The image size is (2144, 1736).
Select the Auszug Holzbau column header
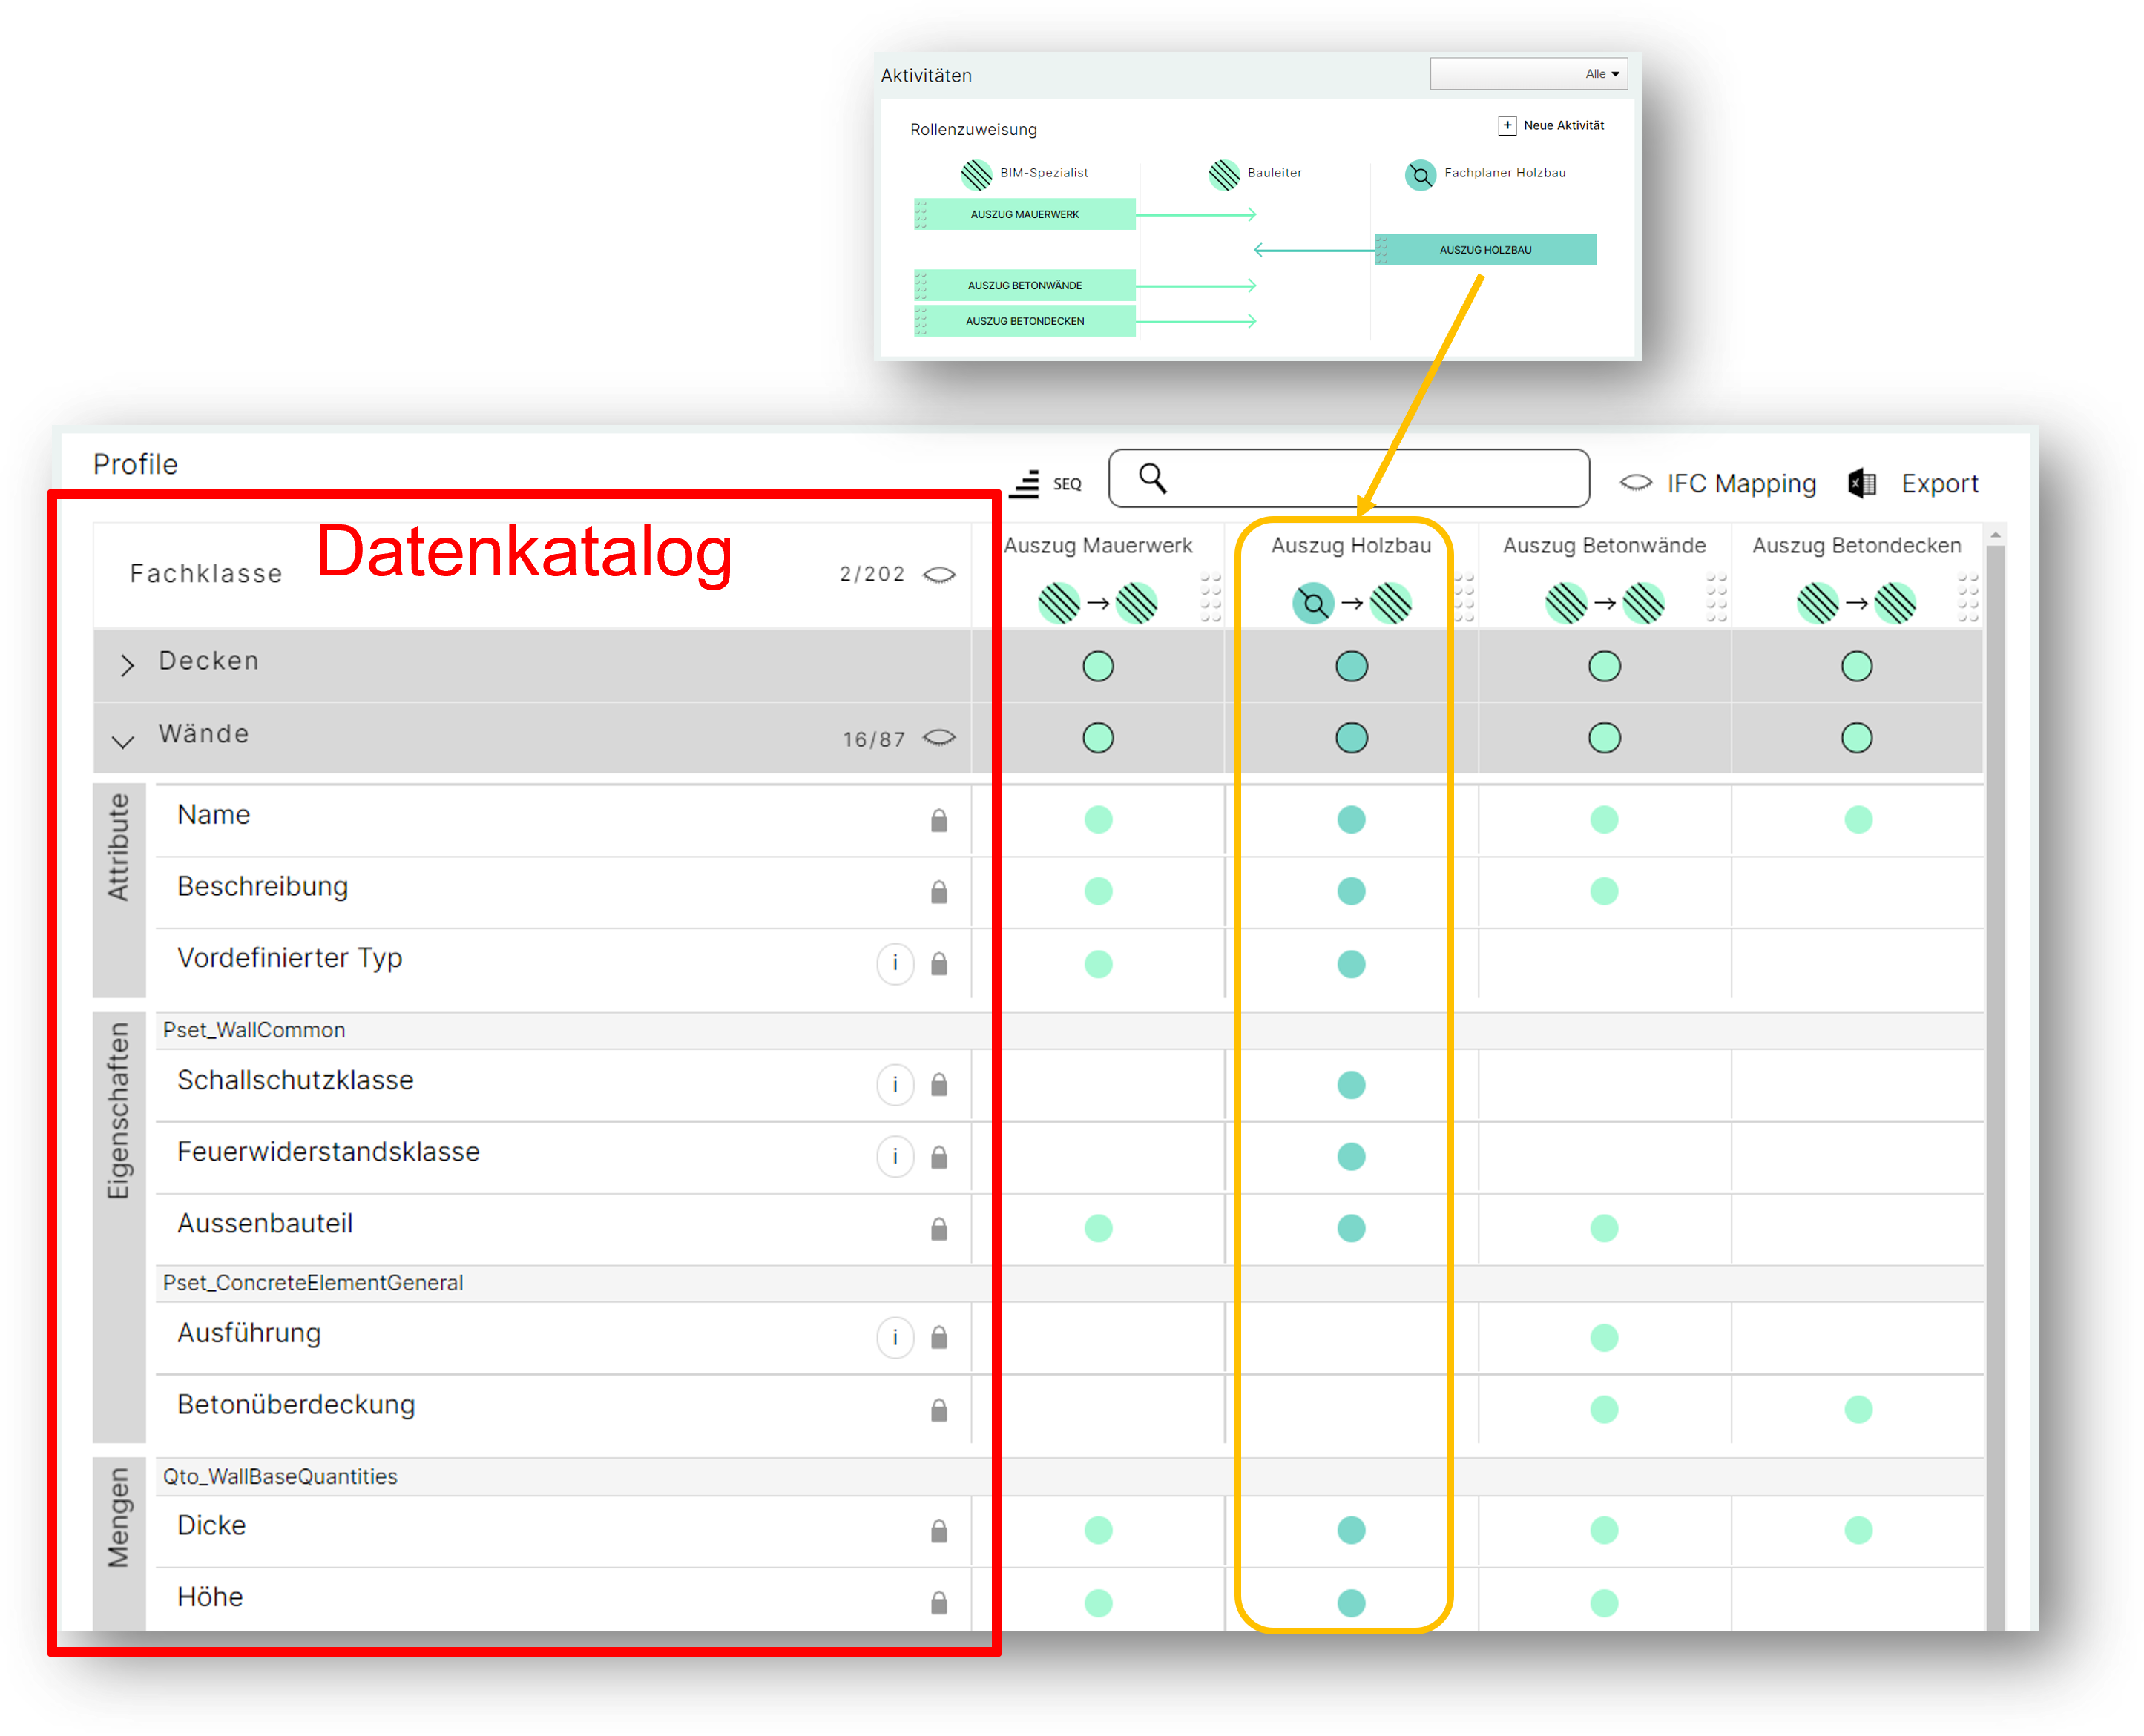[x=1351, y=546]
